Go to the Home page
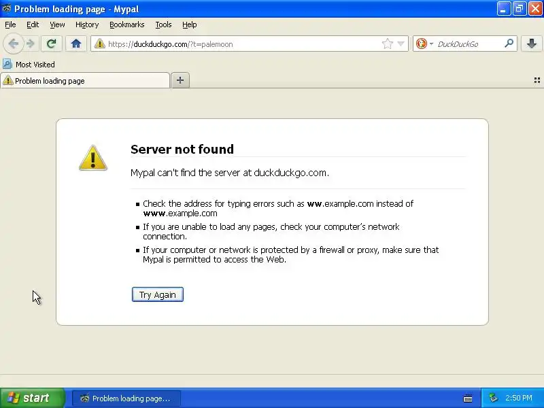The width and height of the screenshot is (544, 408). 76,44
